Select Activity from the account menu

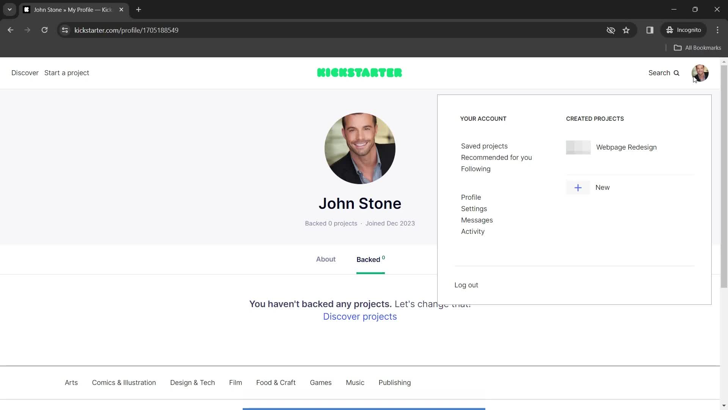pyautogui.click(x=473, y=231)
